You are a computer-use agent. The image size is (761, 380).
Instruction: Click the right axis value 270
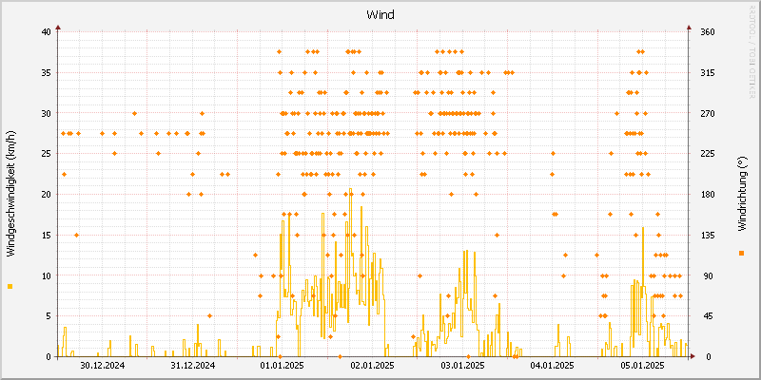708,113
